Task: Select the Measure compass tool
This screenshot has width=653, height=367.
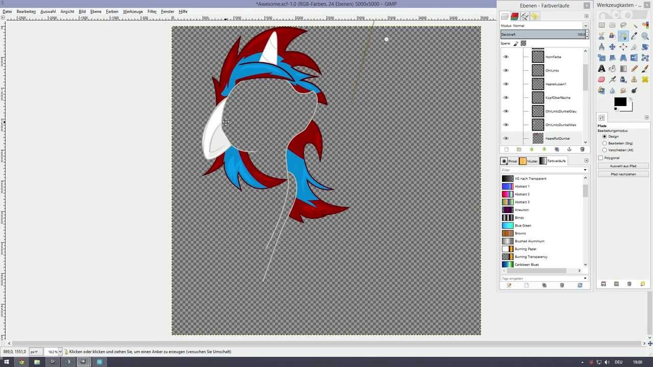Action: pyautogui.click(x=601, y=47)
